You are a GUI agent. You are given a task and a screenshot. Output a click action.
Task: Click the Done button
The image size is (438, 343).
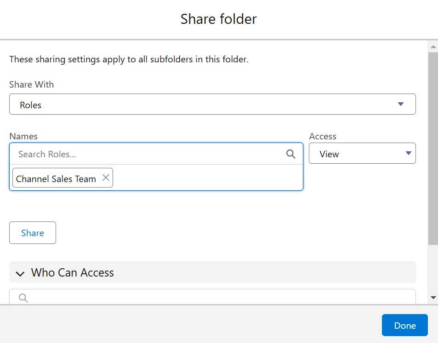click(404, 325)
